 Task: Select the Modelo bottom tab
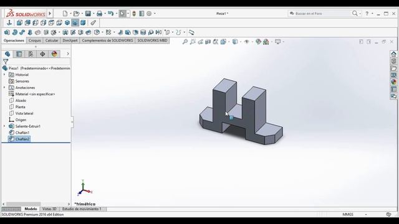pos(31,209)
